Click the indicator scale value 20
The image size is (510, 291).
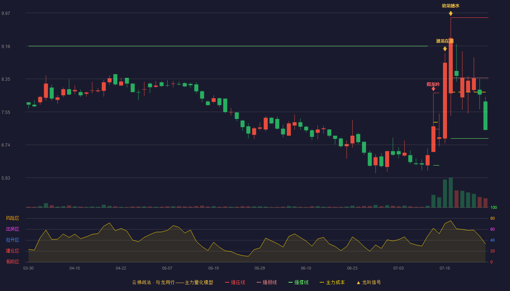pos(493,251)
